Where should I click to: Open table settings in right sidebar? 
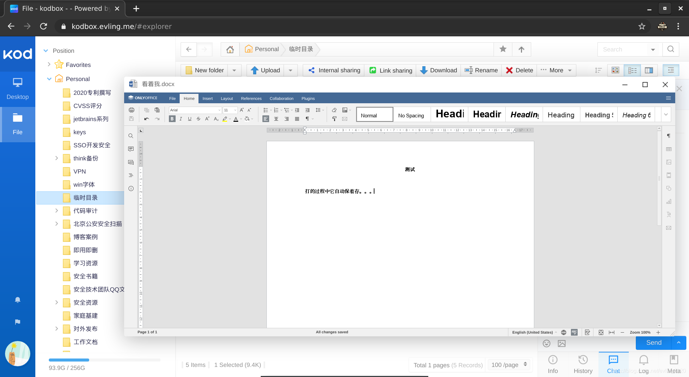coord(668,149)
